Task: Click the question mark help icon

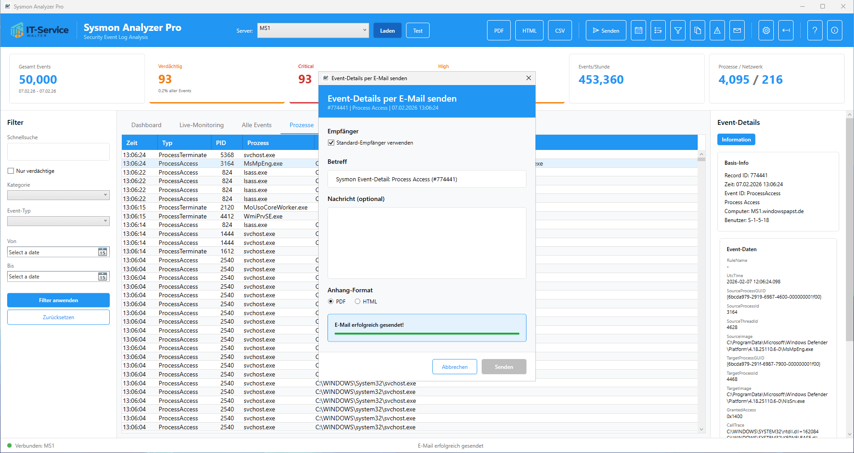Action: 815,30
